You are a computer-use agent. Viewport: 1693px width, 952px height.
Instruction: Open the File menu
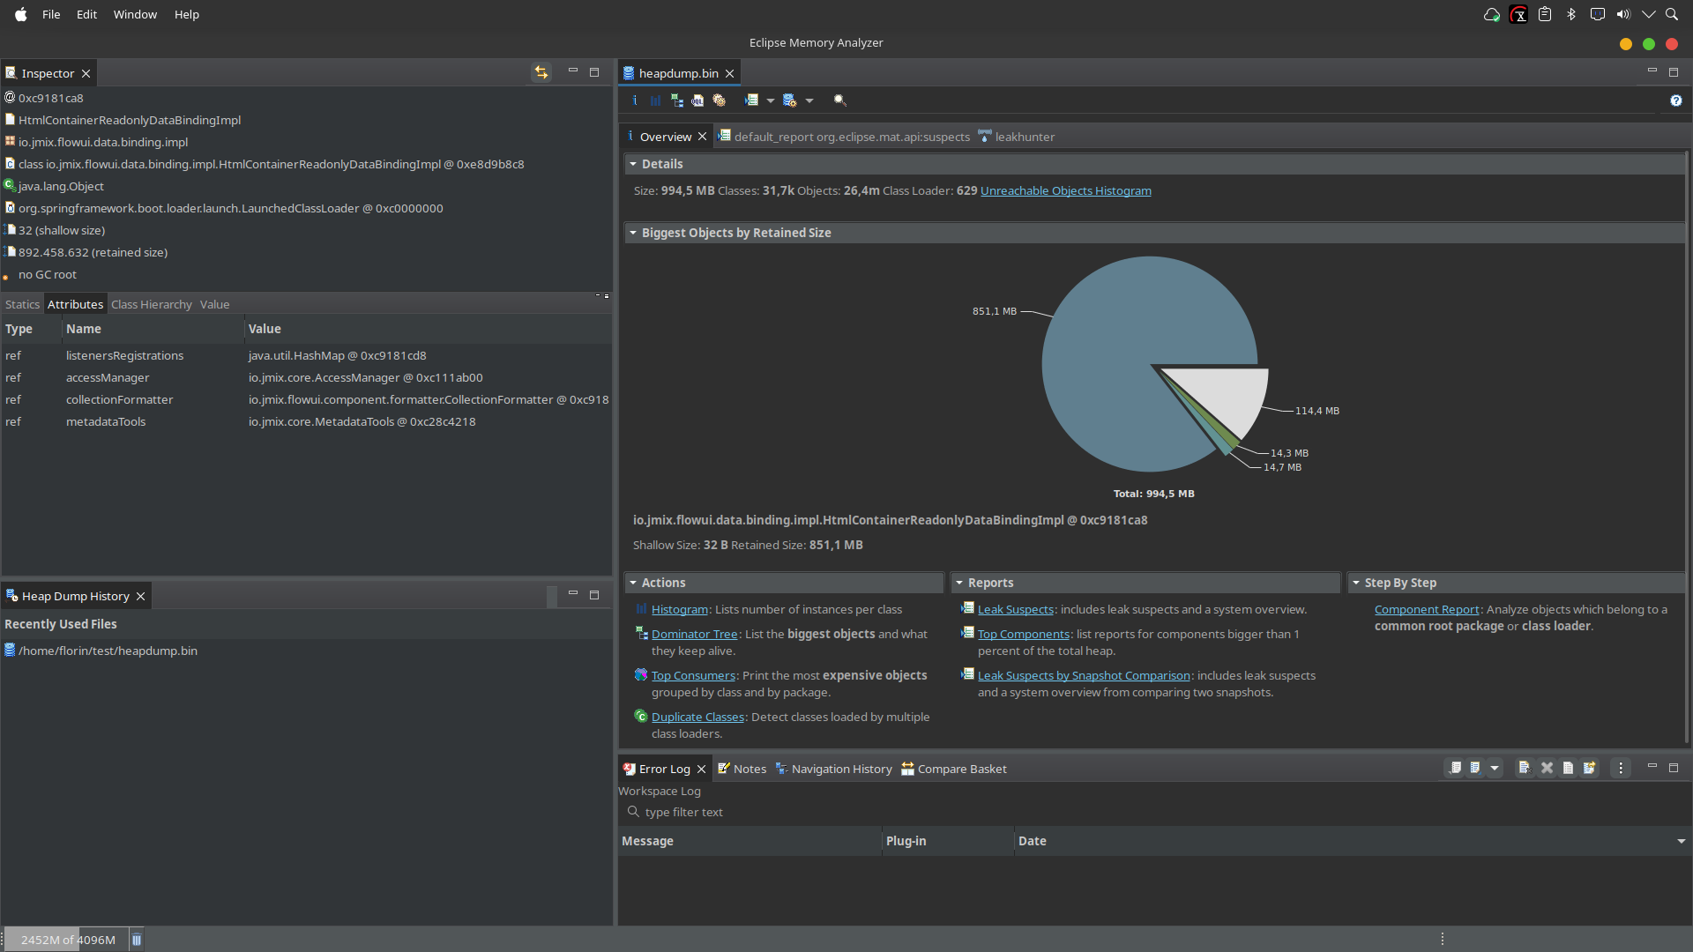click(x=51, y=14)
